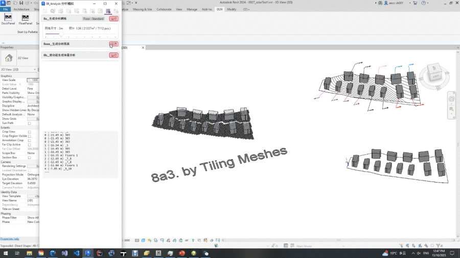The width and height of the screenshot is (460, 258).
Task: Open the Manage ribbon tab
Action: tap(192, 9)
